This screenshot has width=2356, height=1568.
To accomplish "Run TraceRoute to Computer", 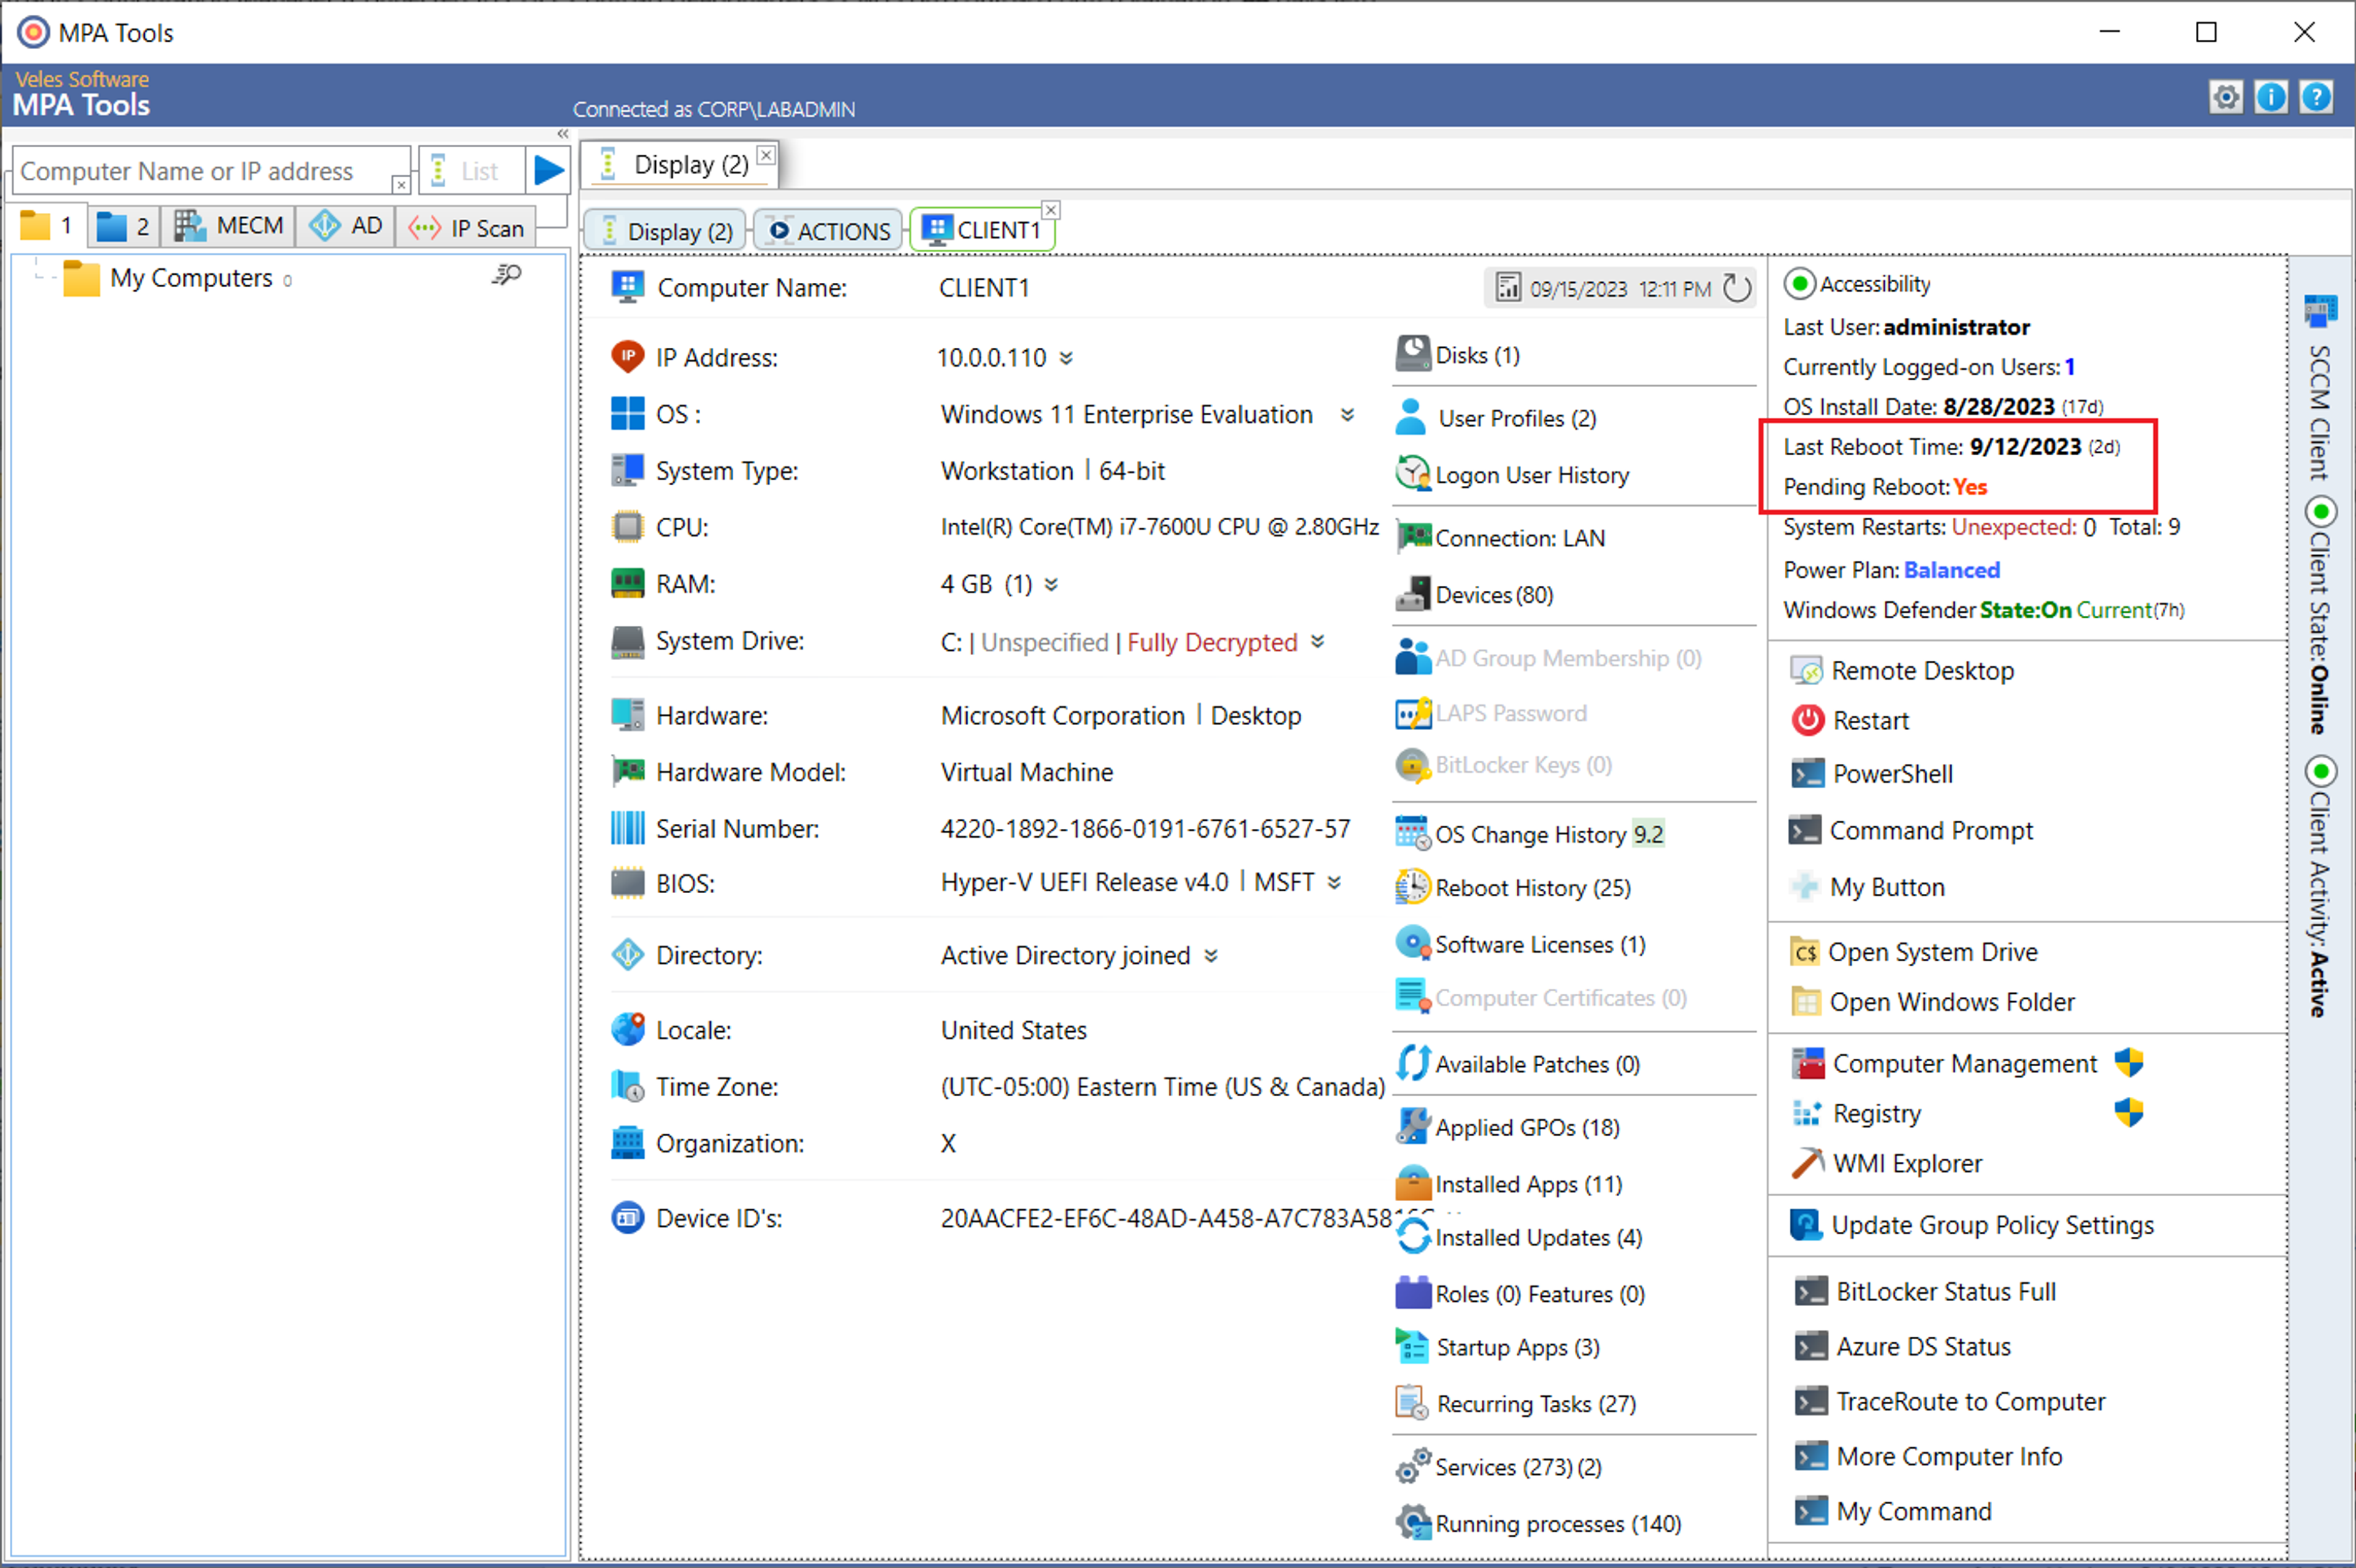I will tap(1949, 1401).
